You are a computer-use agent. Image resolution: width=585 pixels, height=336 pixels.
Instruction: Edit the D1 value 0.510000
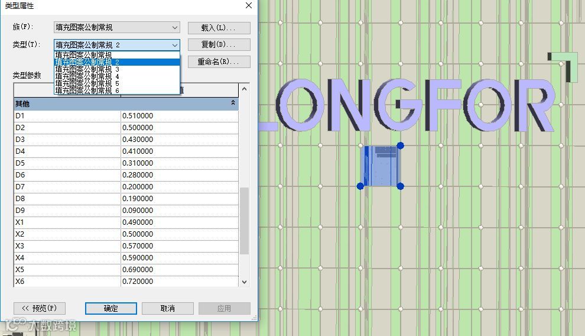tap(180, 116)
